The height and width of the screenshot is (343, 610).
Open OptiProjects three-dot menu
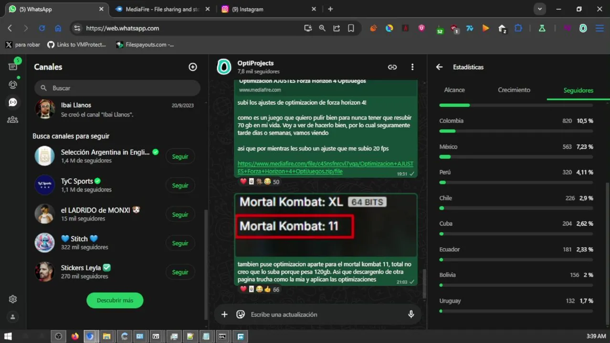pyautogui.click(x=412, y=67)
